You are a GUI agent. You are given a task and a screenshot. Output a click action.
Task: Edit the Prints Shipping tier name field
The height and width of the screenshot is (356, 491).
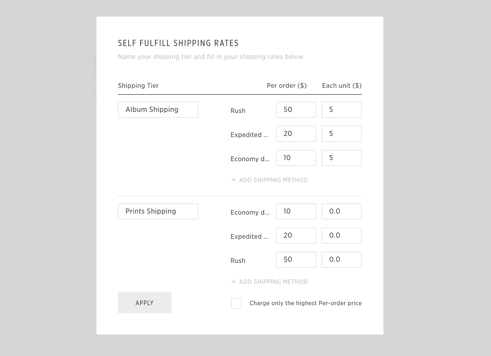click(158, 211)
